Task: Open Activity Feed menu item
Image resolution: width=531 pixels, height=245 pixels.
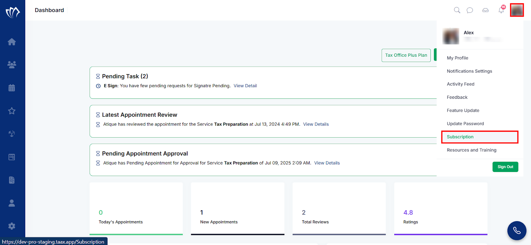Action: coord(460,84)
